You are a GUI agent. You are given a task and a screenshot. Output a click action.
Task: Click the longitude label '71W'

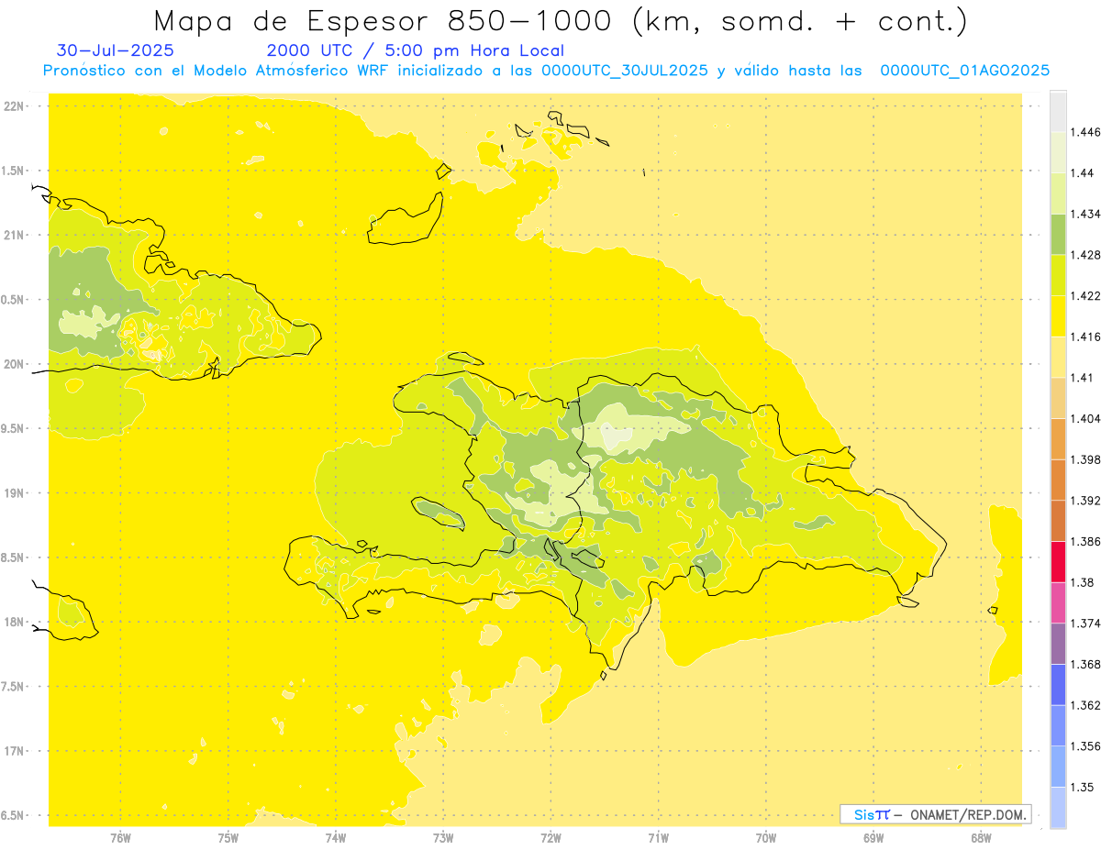[x=659, y=839]
